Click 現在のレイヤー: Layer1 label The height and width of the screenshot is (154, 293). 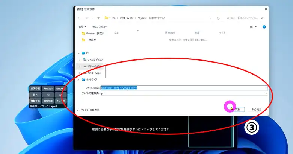44,106
